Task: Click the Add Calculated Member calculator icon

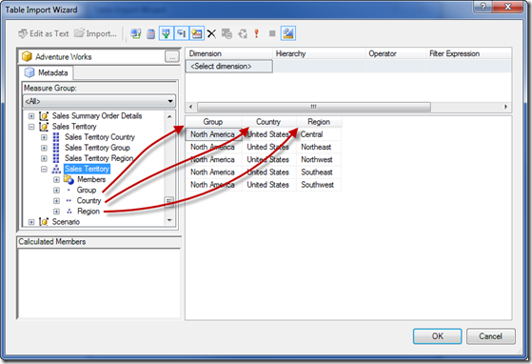Action: (x=151, y=33)
